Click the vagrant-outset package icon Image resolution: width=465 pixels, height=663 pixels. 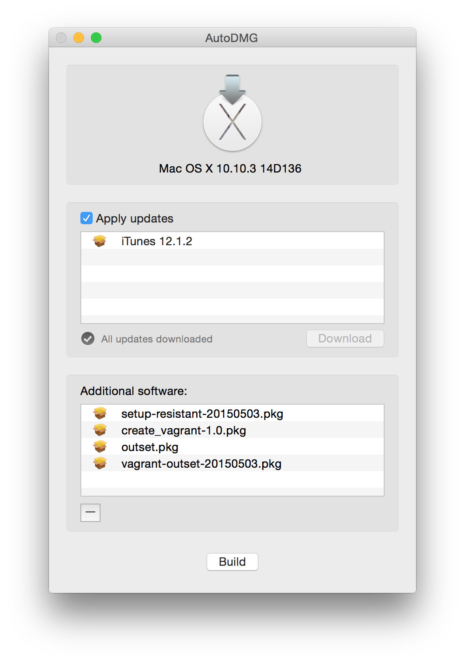(x=100, y=463)
